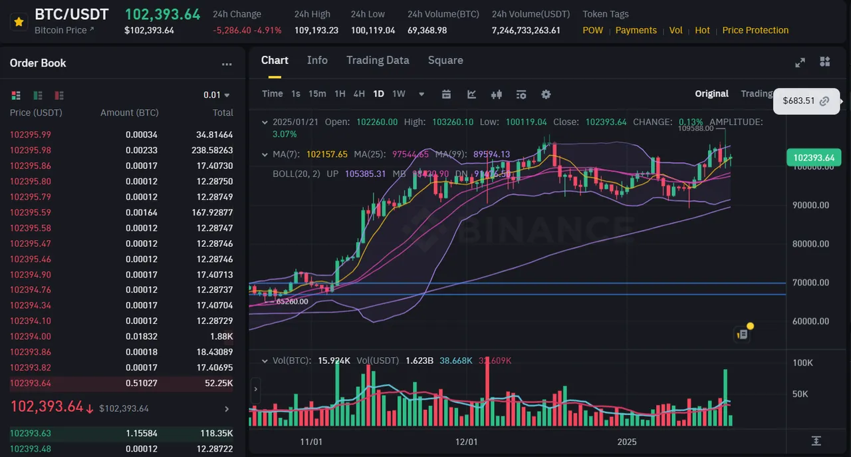Toggle the favorite star for BTC/USDT

tap(19, 22)
